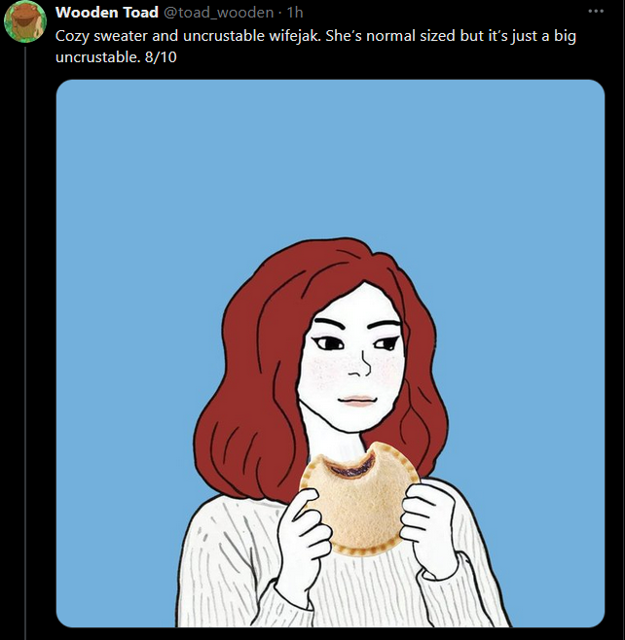Open Wooden Toad's profile avatar
625x640 pixels.
25,22
